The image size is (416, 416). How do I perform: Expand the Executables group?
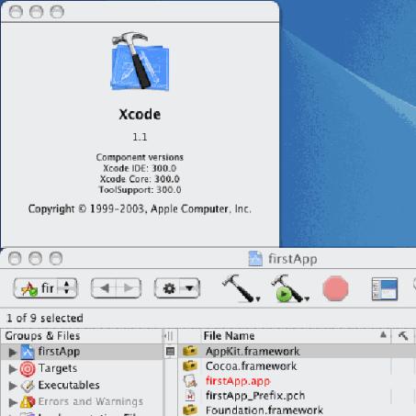[13, 386]
